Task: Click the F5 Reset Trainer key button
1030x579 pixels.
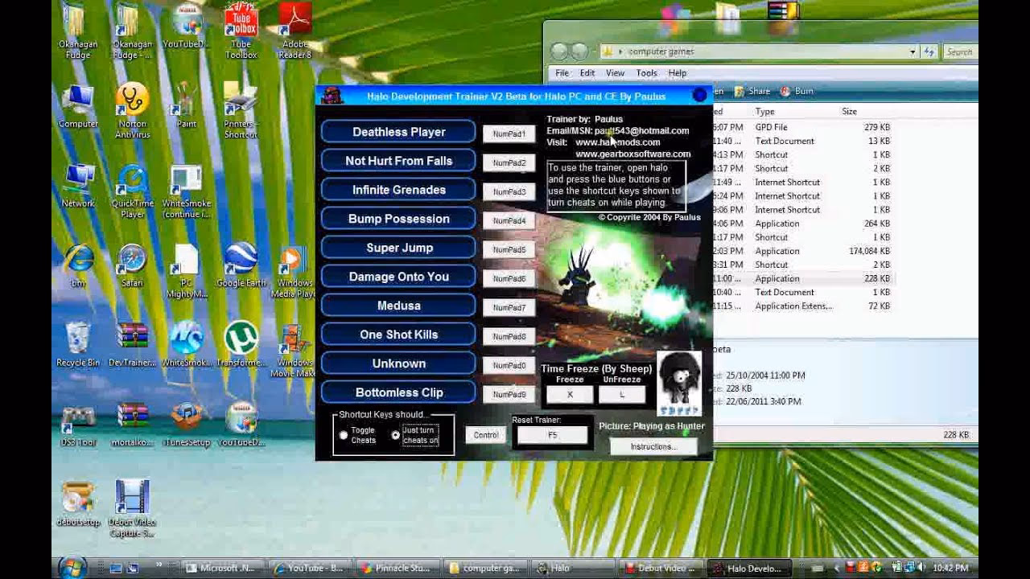Action: 552,435
